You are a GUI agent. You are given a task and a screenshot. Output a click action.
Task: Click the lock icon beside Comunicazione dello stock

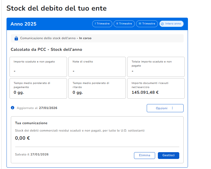(x=16, y=38)
